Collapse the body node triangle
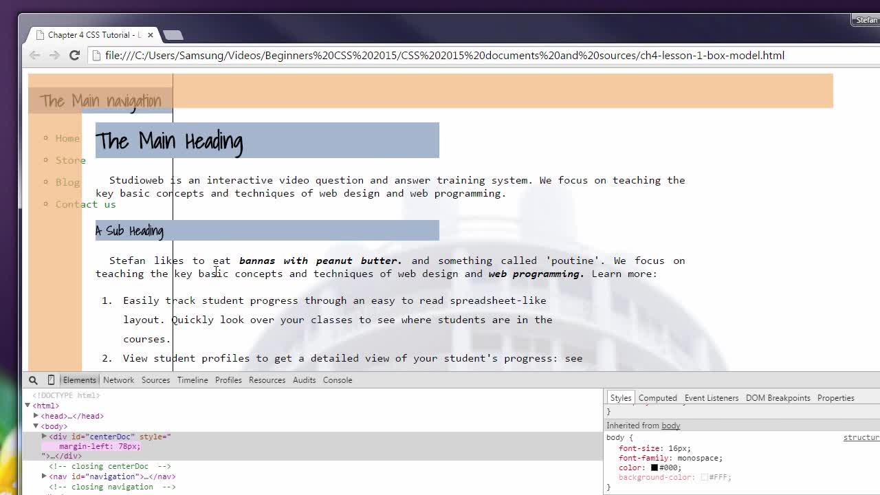This screenshot has height=495, width=880. (x=36, y=426)
